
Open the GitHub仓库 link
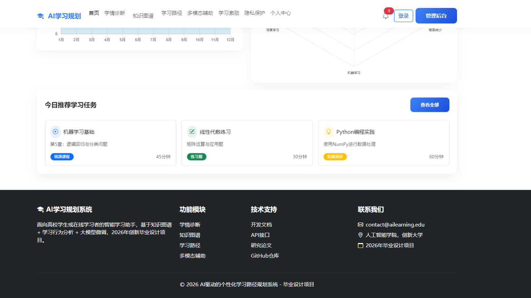click(265, 256)
